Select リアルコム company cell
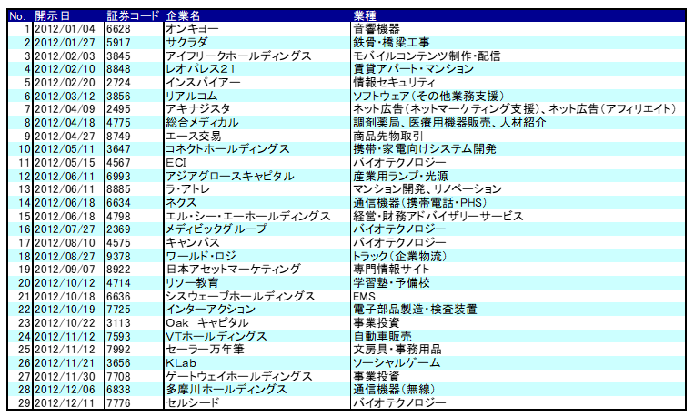 [192, 96]
